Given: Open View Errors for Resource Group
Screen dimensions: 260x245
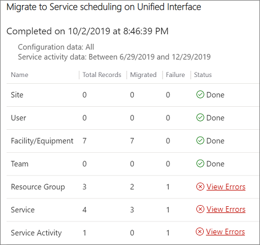Looking at the screenshot, I should [x=226, y=187].
